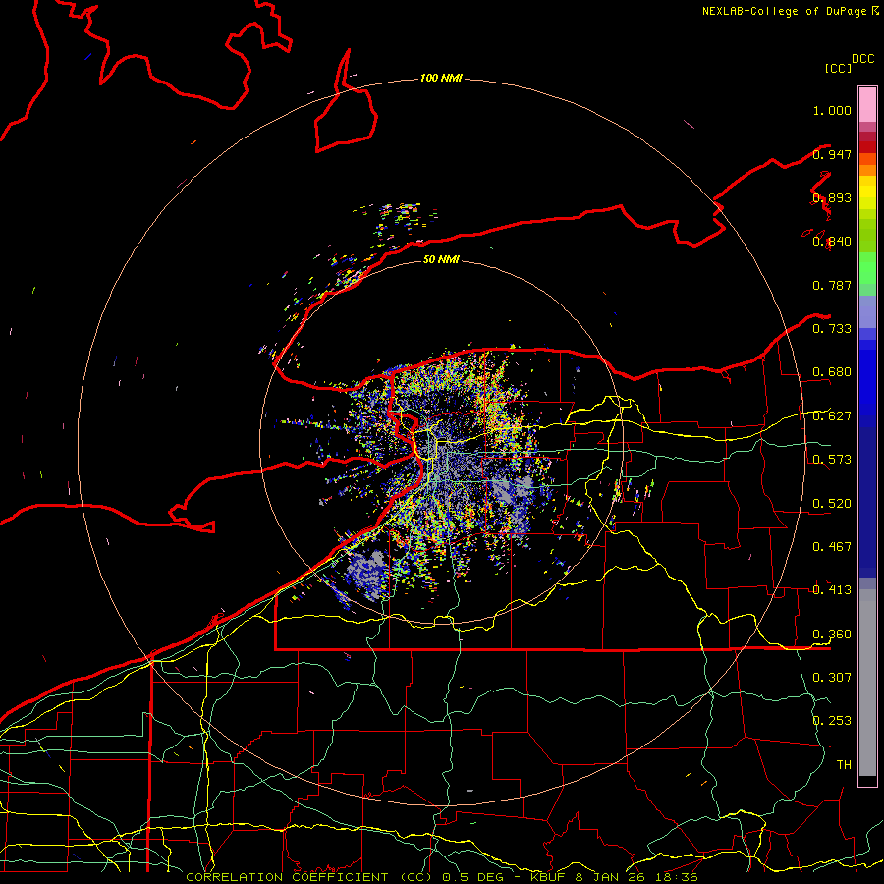Click the "NEXLAB-College of DuPage" header text
This screenshot has height=884, width=884.
point(784,11)
